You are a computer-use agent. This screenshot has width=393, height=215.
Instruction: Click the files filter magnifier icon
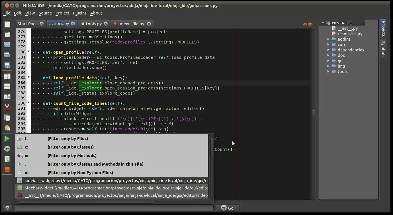(x=20, y=139)
